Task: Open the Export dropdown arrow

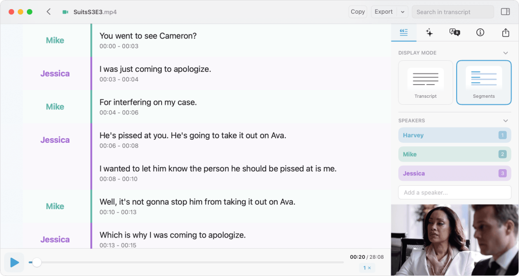Action: [x=402, y=12]
